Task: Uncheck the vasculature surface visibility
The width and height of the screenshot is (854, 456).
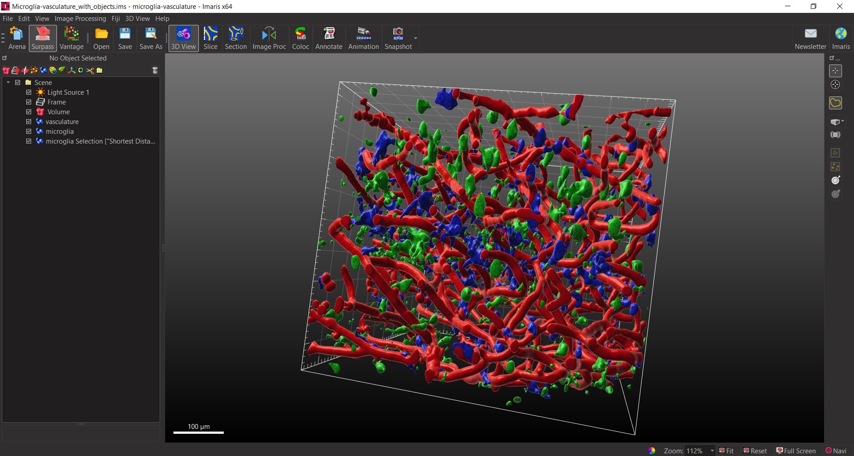Action: pyautogui.click(x=29, y=122)
